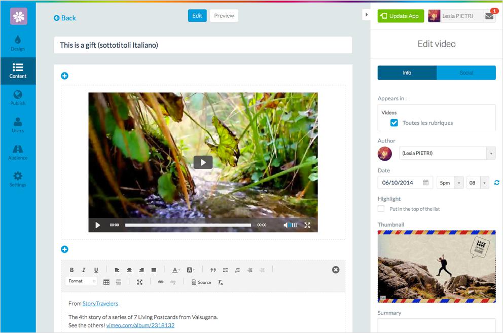Click the video progress bar

188,225
